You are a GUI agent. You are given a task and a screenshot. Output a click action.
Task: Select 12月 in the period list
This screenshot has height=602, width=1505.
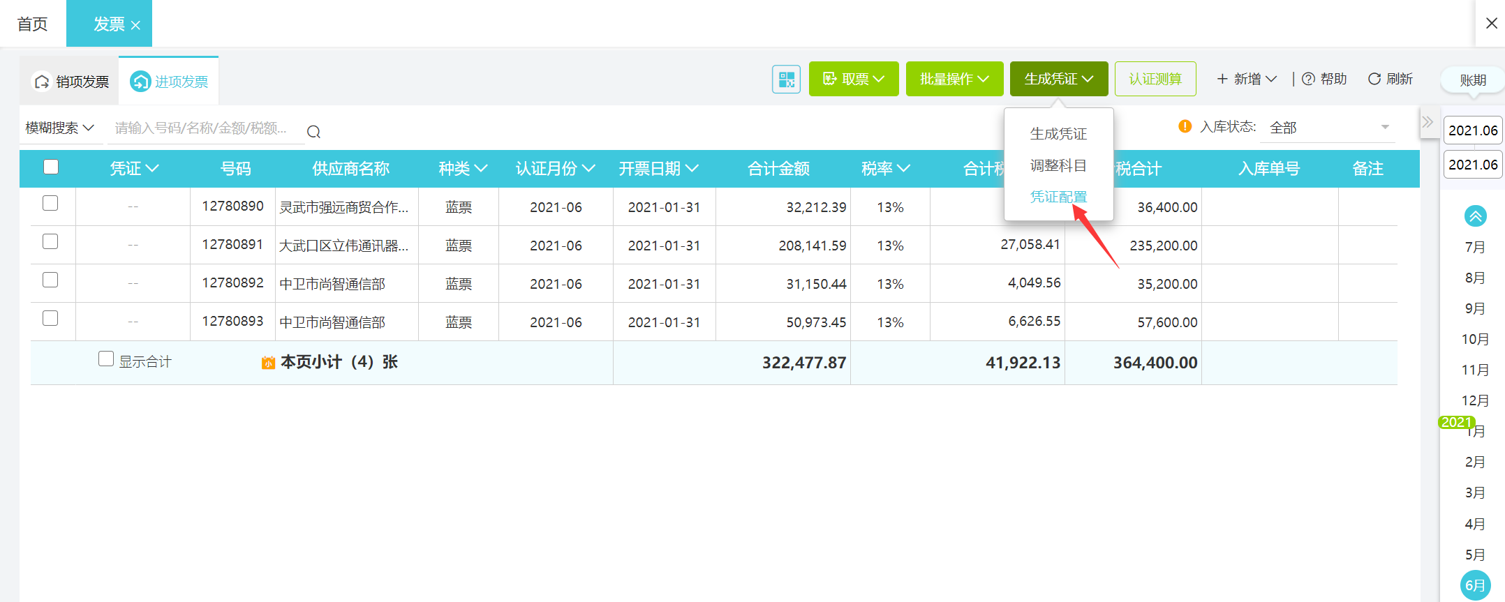pos(1475,400)
